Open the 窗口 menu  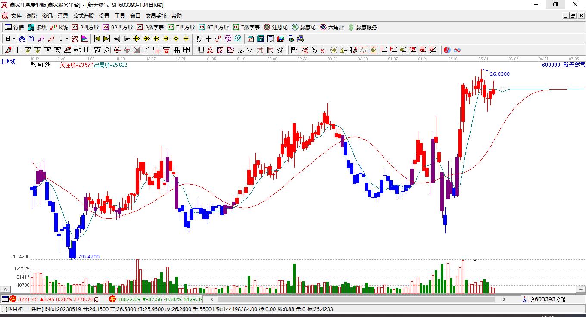point(135,16)
